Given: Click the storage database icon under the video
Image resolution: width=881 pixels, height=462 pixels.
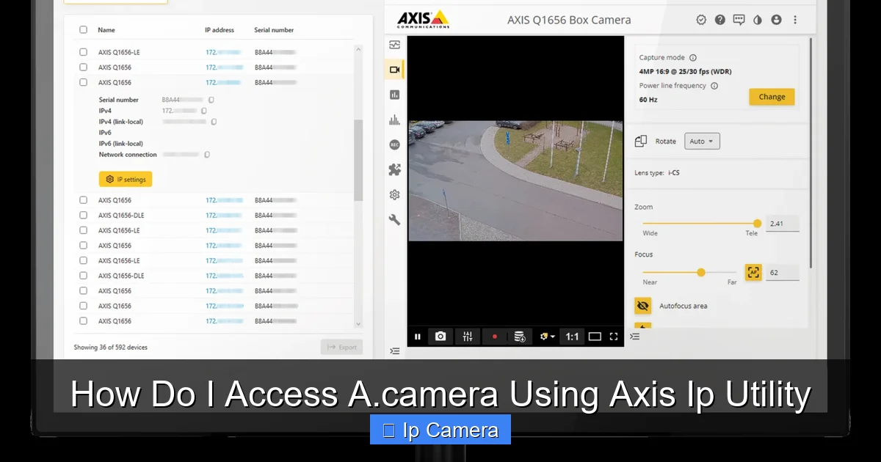Looking at the screenshot, I should click(x=520, y=337).
